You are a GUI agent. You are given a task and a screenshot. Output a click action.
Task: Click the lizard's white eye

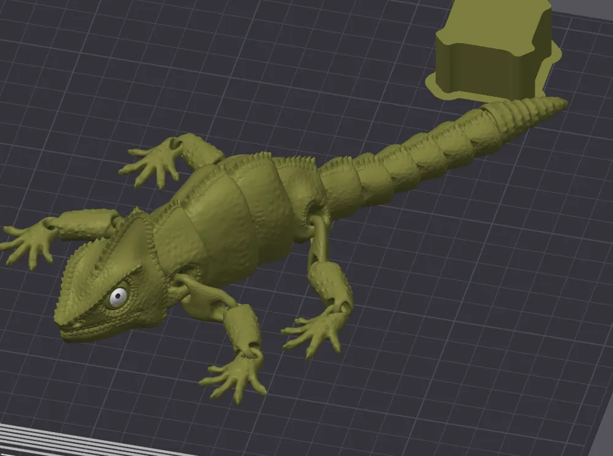[118, 297]
